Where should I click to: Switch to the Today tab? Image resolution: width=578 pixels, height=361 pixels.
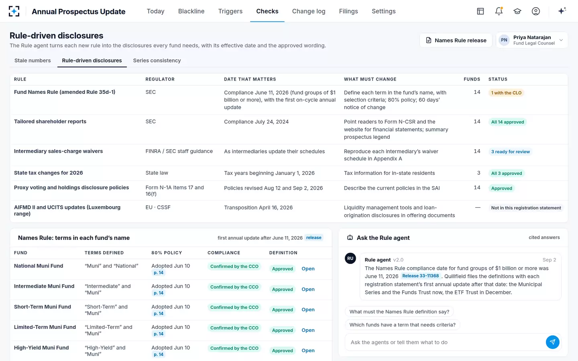156,11
